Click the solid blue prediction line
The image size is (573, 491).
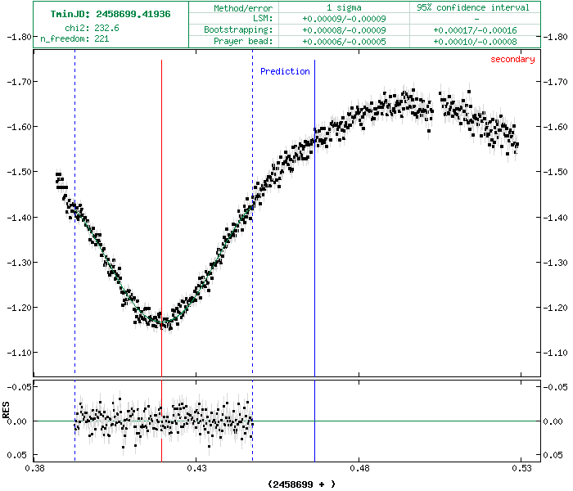[315, 245]
